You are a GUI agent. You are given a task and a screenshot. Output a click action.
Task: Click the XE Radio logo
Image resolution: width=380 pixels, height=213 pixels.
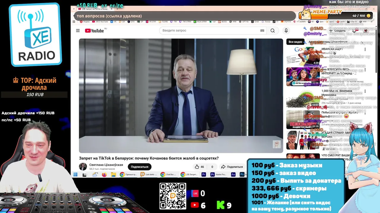coord(36,35)
